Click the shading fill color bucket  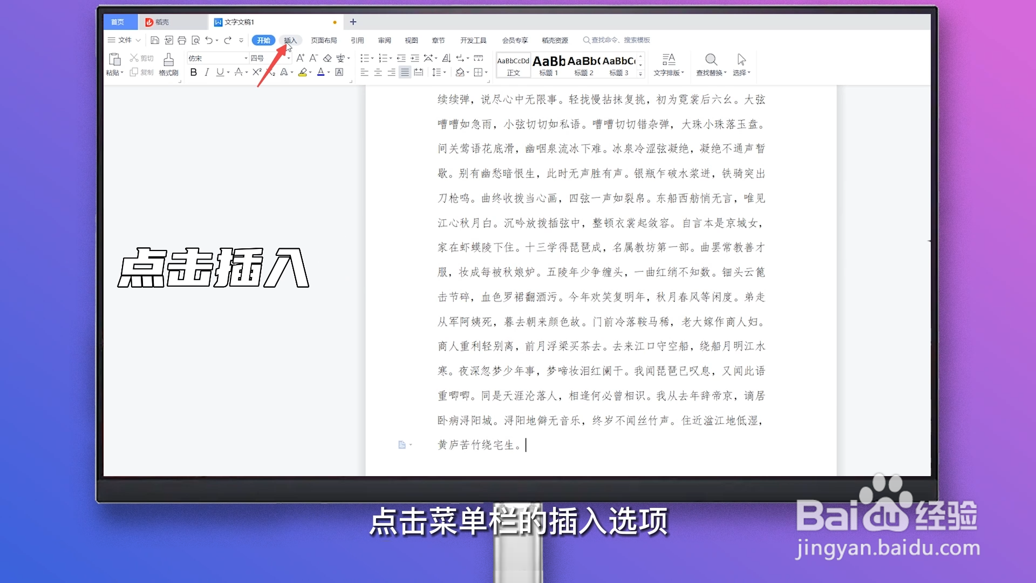[460, 72]
